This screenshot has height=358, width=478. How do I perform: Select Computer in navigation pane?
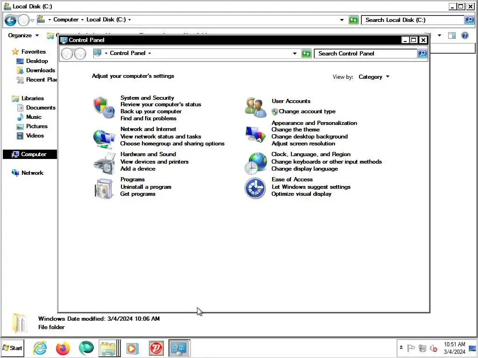point(29,154)
